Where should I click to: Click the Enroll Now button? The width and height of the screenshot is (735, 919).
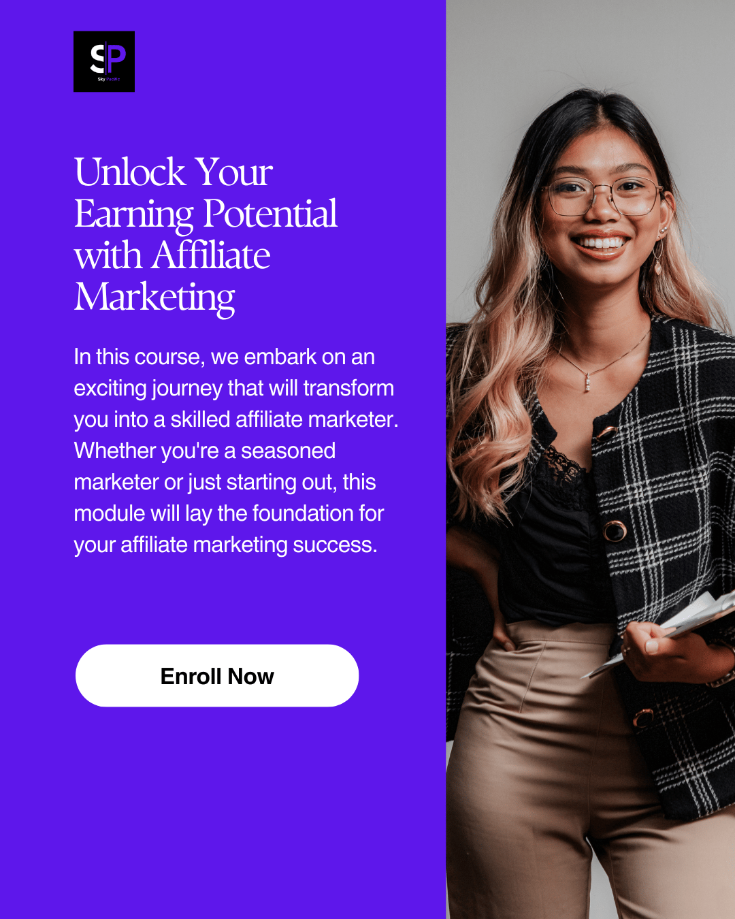(217, 675)
